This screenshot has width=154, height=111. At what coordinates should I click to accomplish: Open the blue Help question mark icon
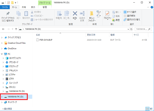coord(152,7)
